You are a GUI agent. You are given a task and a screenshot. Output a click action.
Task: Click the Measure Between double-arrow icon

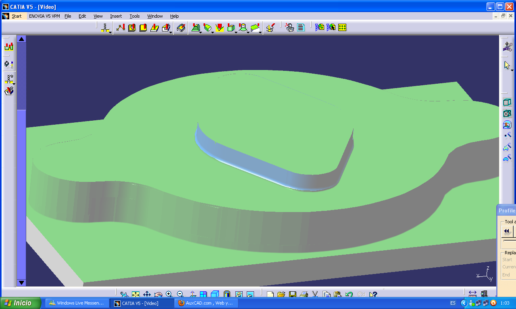pos(472,295)
